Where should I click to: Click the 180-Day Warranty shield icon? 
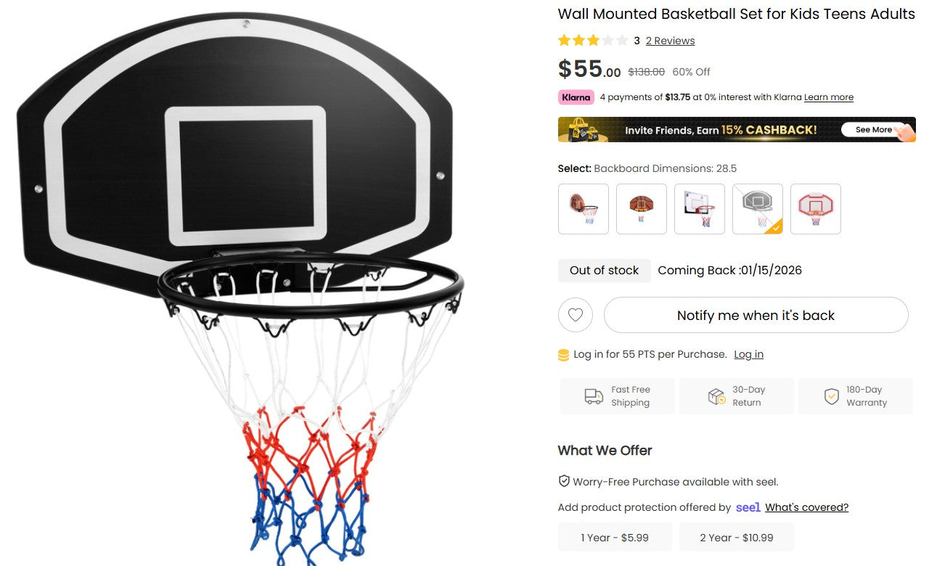pyautogui.click(x=832, y=396)
